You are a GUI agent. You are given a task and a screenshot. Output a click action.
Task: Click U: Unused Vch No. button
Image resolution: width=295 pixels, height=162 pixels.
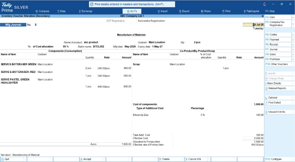pyautogui.click(x=278, y=112)
